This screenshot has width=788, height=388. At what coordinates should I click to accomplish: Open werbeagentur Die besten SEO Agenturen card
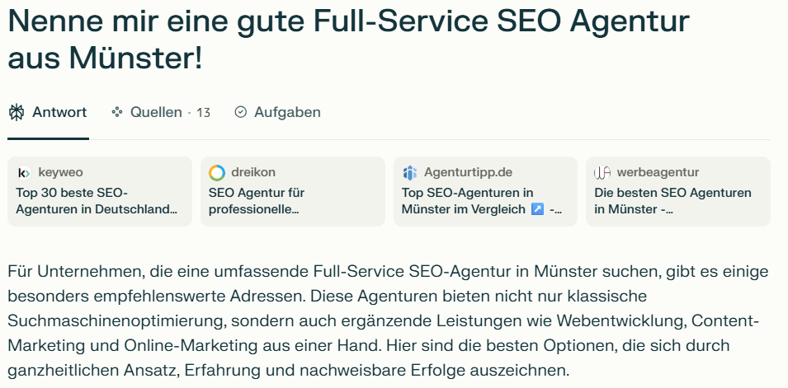678,191
